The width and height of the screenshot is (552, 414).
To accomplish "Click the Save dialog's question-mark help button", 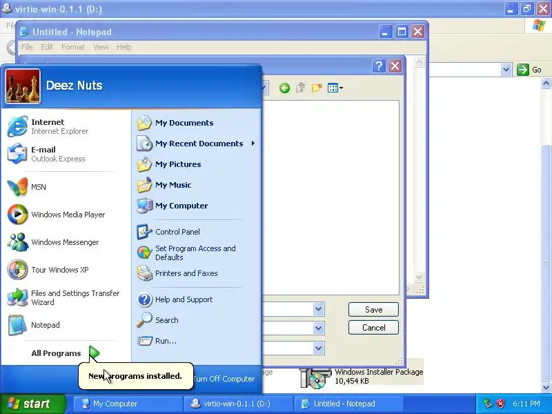I will [379, 66].
